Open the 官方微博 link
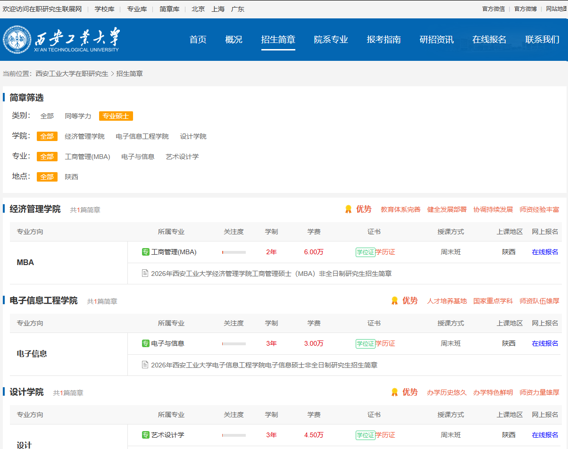The height and width of the screenshot is (449, 568). coord(526,9)
